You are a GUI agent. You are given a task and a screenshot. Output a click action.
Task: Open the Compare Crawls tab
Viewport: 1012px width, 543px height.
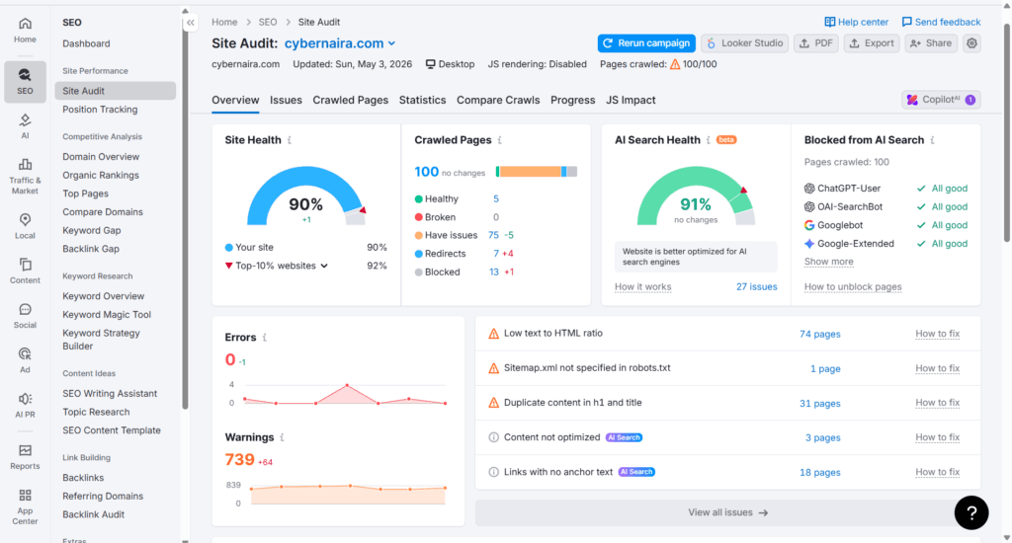(x=498, y=100)
